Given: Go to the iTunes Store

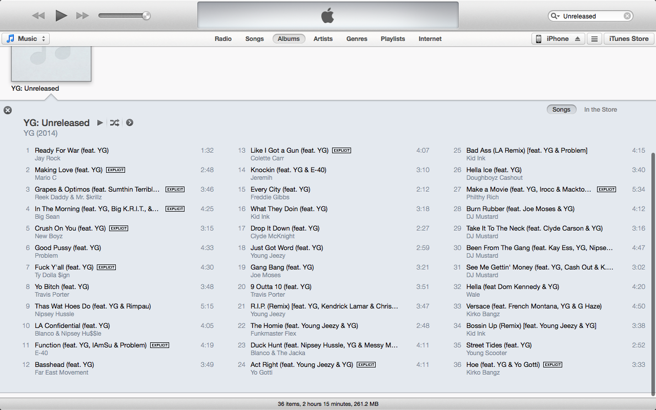Looking at the screenshot, I should coord(629,38).
